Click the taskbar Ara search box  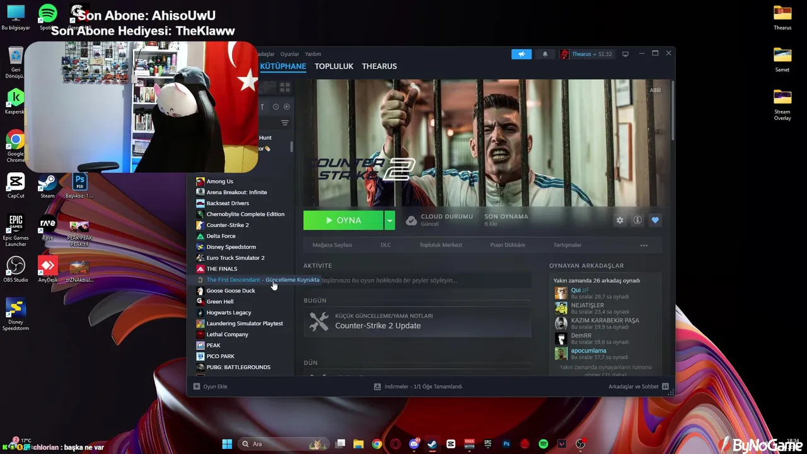[x=282, y=444]
